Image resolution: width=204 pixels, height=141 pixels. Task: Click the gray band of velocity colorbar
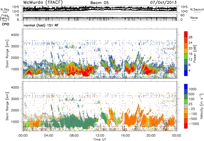[186, 106]
